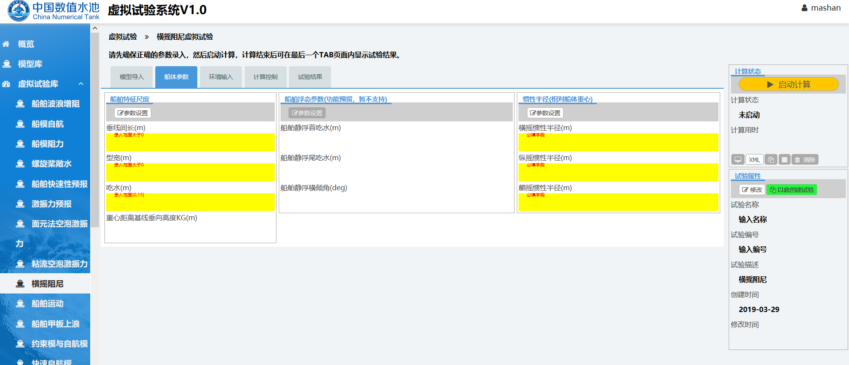
Task: Open 模型库 from the sidebar
Action: (x=30, y=64)
